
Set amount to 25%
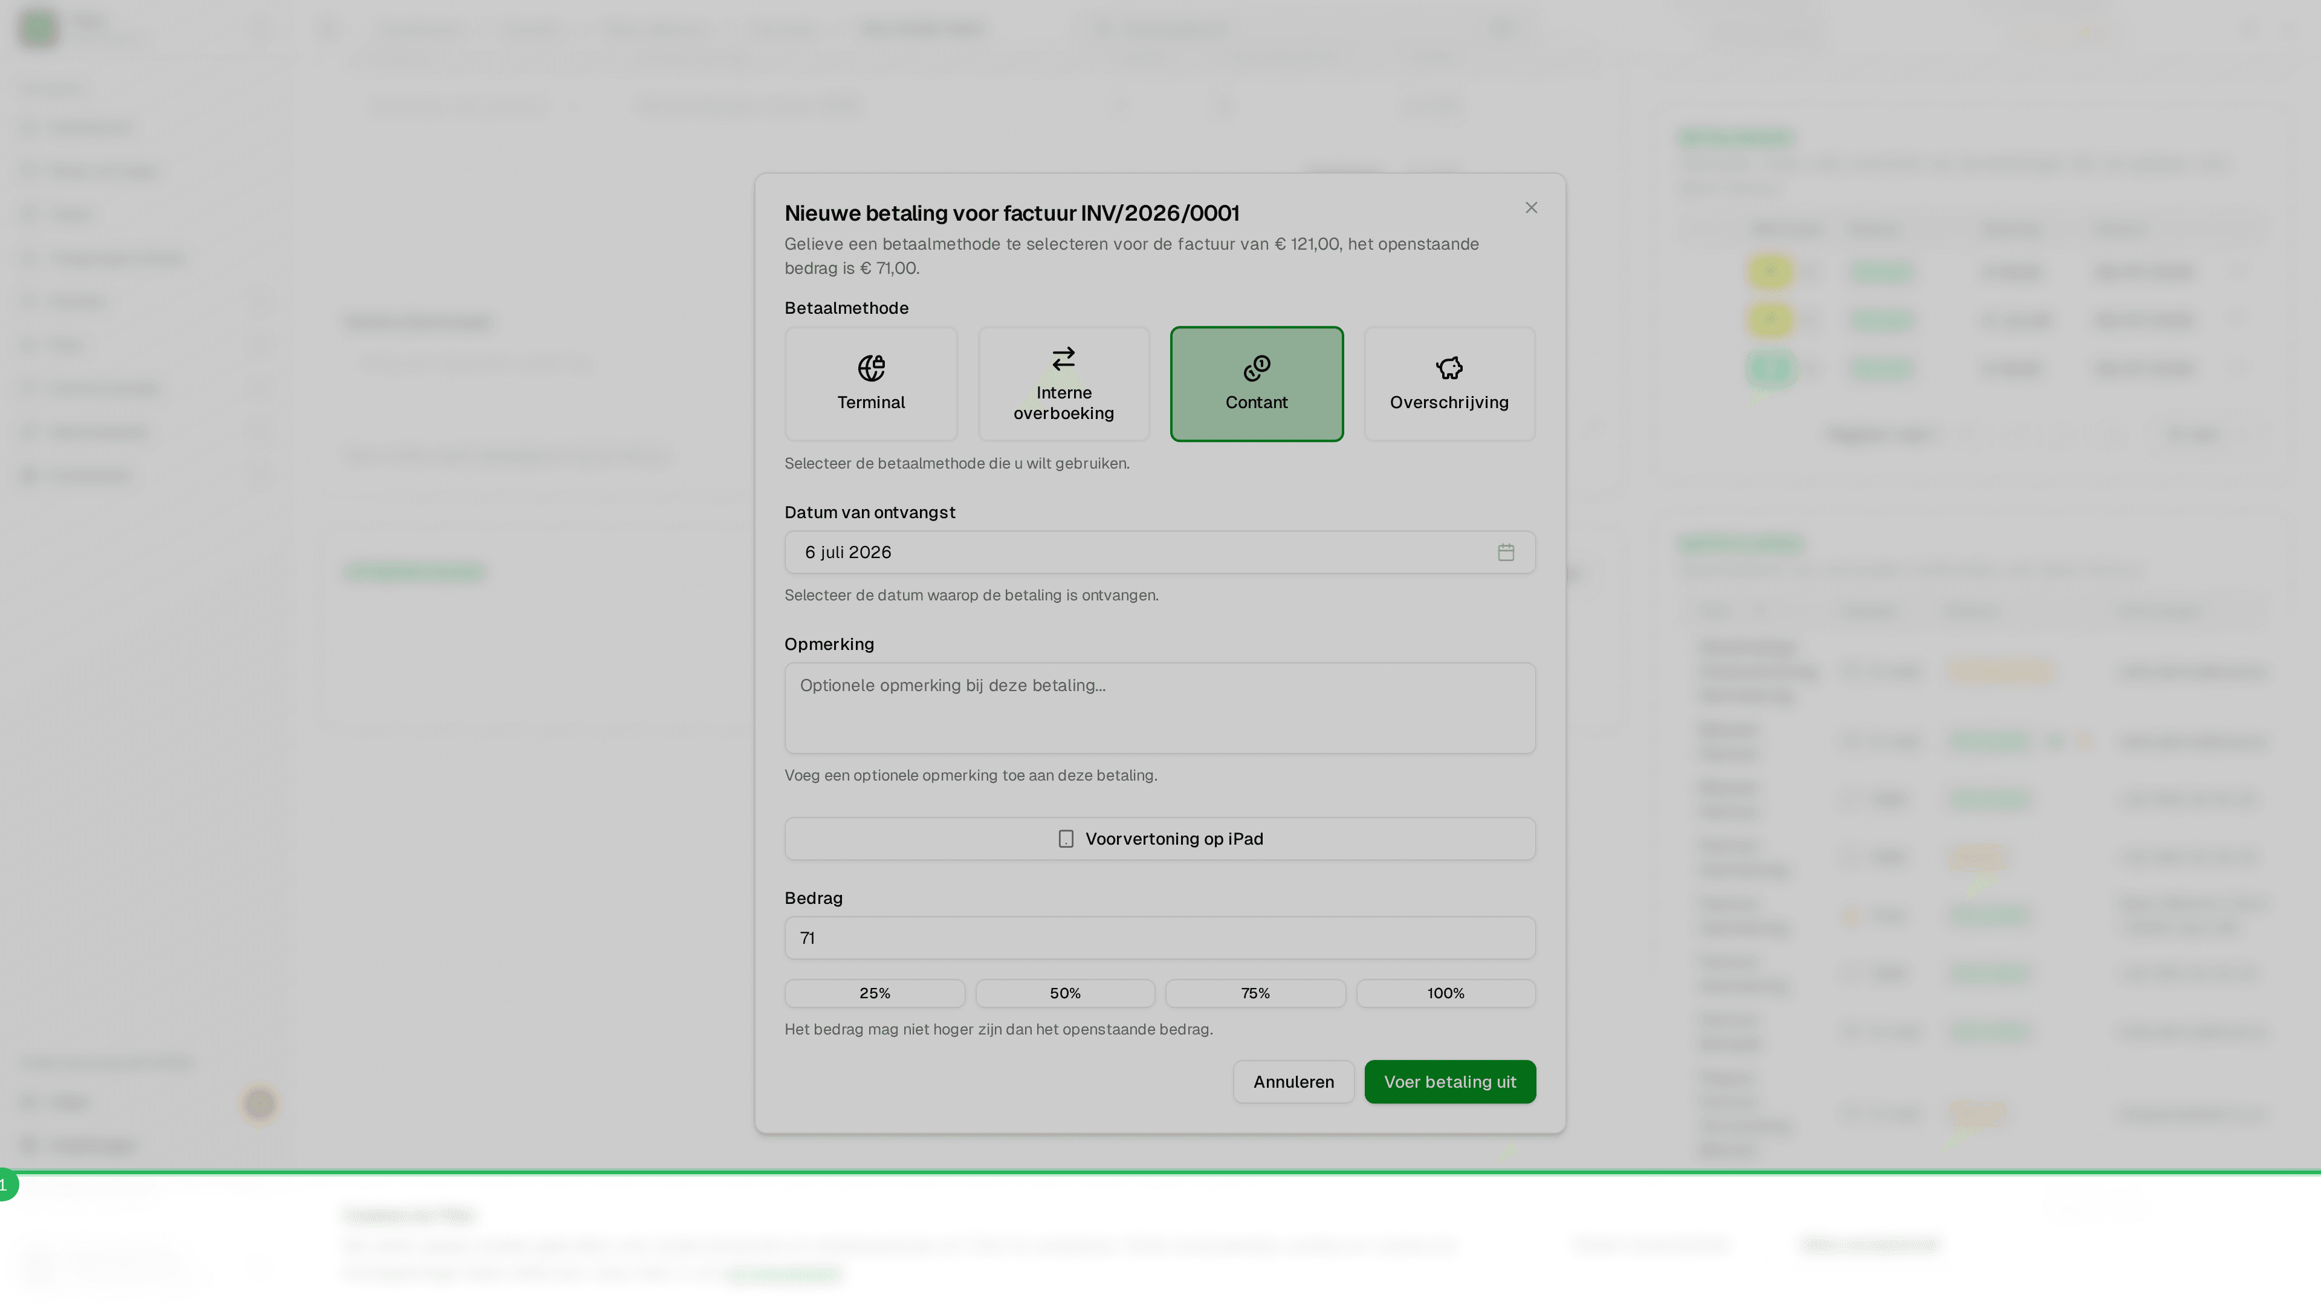coord(874,993)
